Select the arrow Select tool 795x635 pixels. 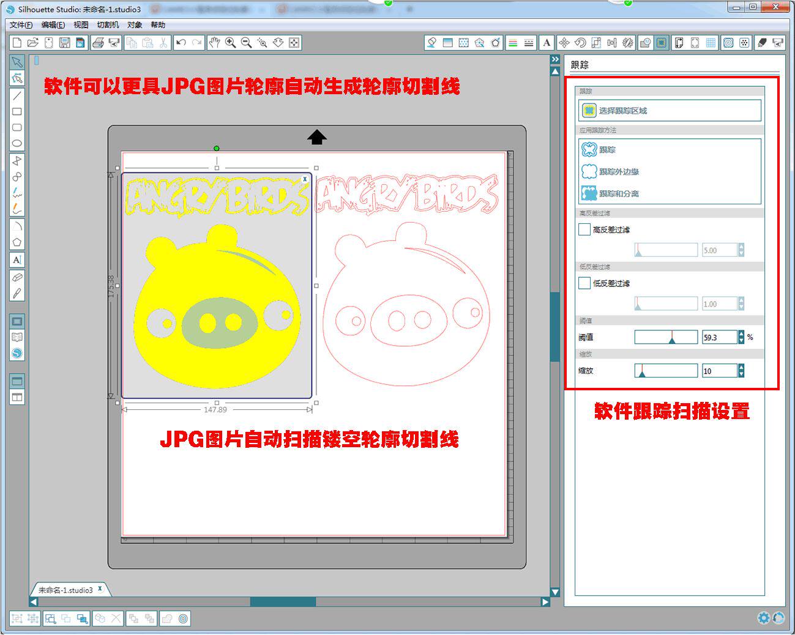pos(17,62)
